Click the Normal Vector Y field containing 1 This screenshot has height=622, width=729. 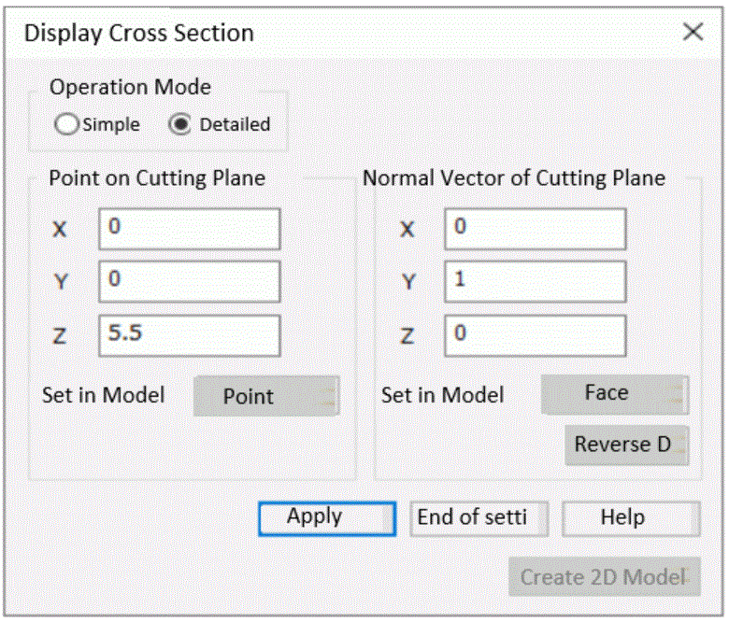[535, 281]
